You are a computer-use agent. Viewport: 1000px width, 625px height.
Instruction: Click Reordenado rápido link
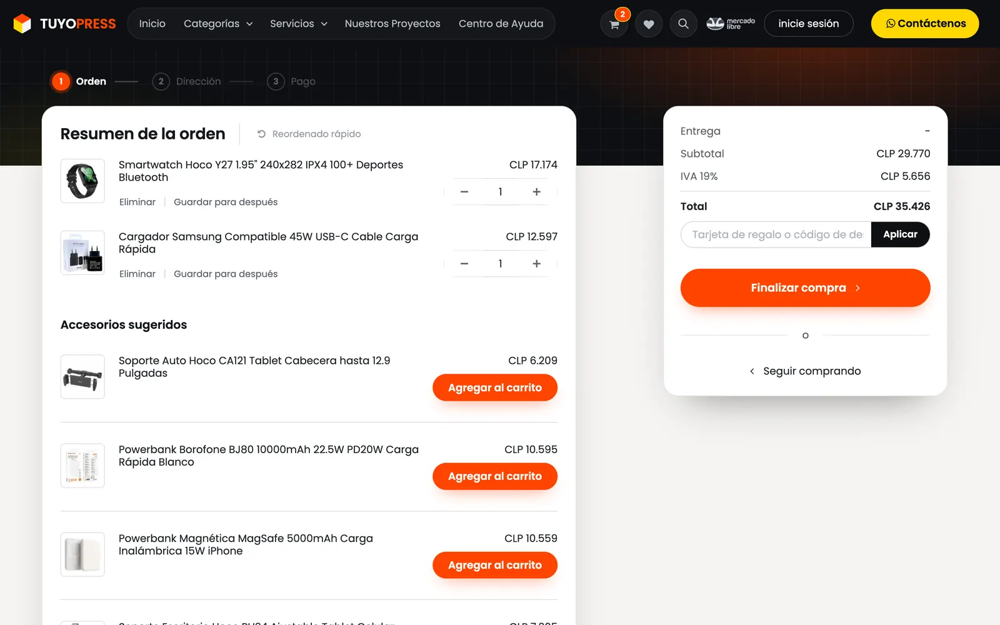pos(309,134)
